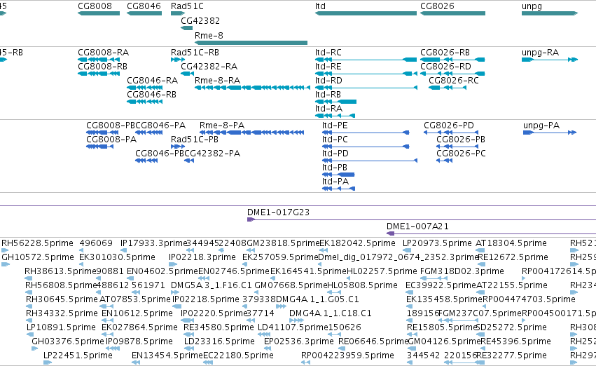Select EST label IP02218.3prime
The height and width of the screenshot is (366, 596).
[202, 257]
